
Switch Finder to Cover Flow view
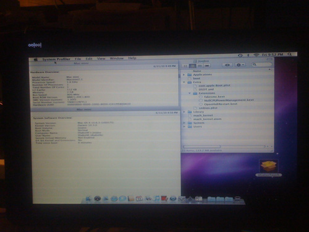207,66
